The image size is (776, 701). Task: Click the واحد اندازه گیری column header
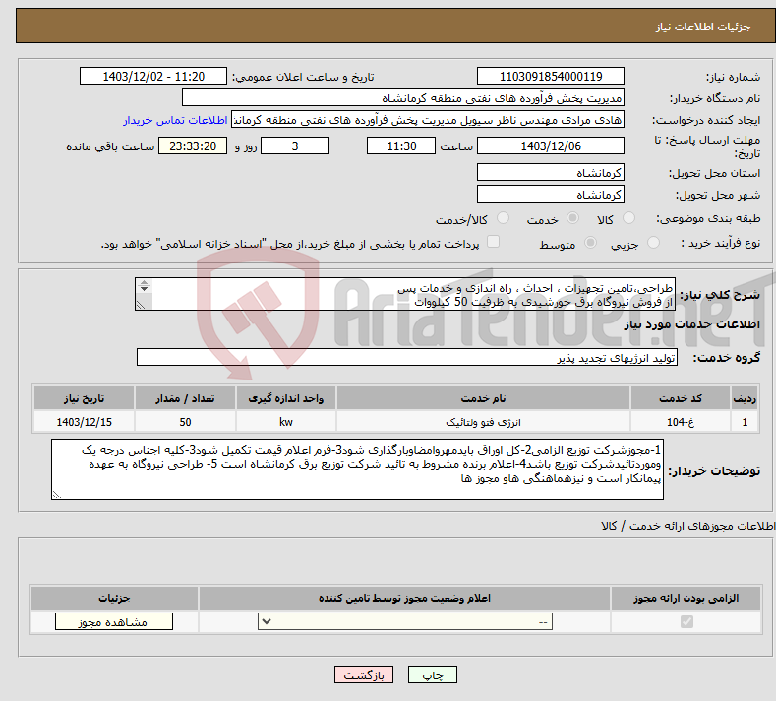(286, 398)
